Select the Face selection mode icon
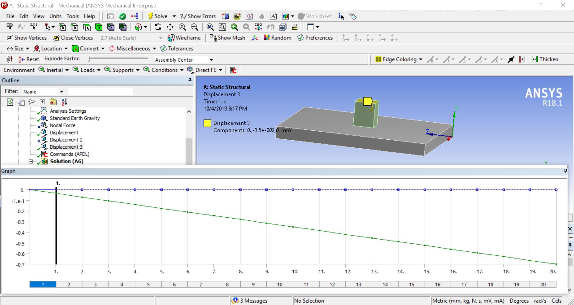Image resolution: width=574 pixels, height=305 pixels. point(87,27)
